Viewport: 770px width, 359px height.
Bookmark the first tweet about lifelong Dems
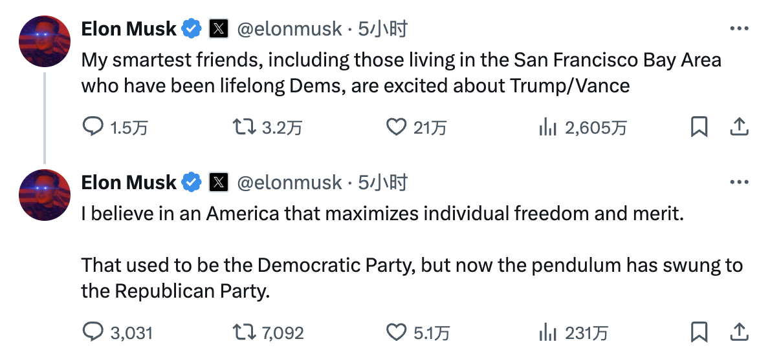tap(699, 128)
